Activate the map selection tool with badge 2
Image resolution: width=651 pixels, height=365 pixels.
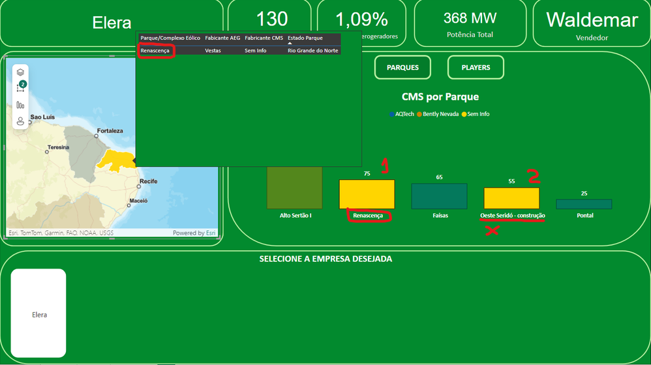point(20,87)
